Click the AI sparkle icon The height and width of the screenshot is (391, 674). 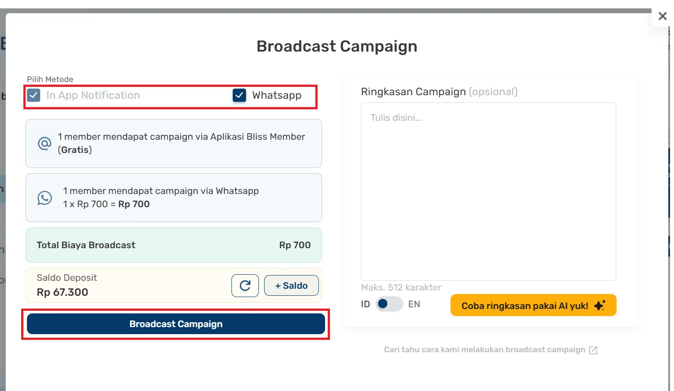(599, 305)
